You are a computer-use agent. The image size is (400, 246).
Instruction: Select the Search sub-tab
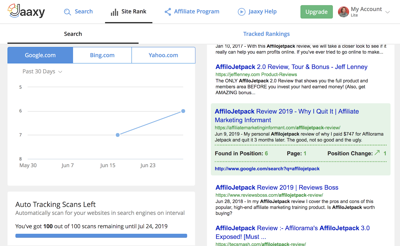pos(73,34)
